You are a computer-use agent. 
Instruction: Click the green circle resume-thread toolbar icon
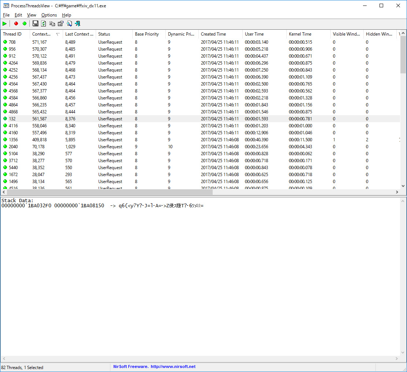(x=25, y=23)
